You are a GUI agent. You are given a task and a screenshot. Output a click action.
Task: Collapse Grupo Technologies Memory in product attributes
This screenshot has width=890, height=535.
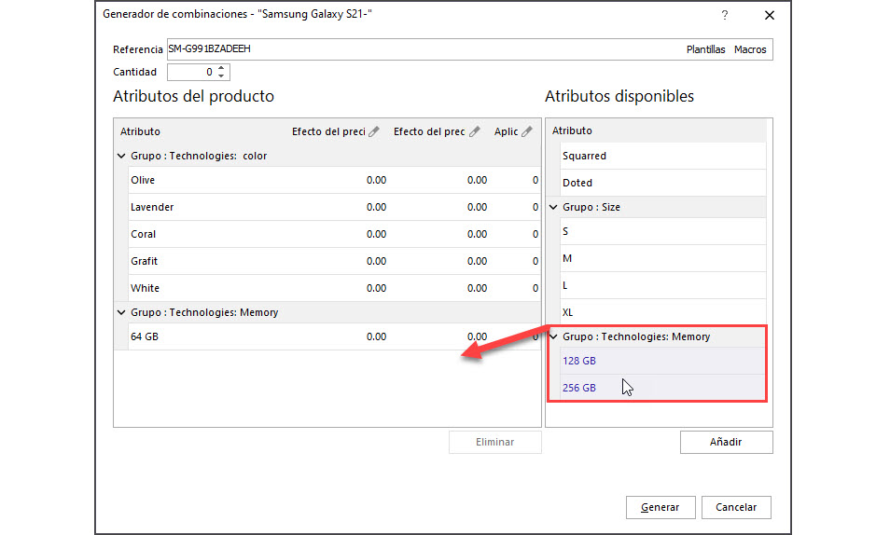pyautogui.click(x=121, y=312)
